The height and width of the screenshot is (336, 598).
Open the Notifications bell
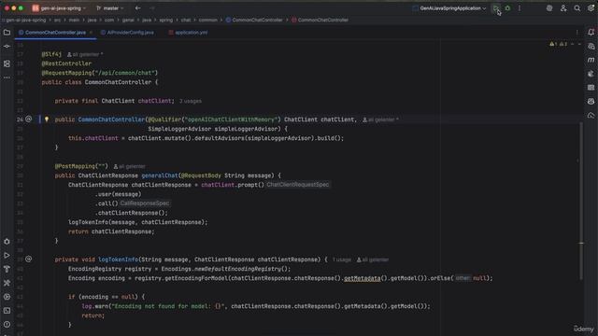pyautogui.click(x=591, y=33)
